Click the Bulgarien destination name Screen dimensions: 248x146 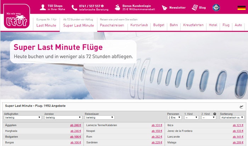tap(11, 137)
